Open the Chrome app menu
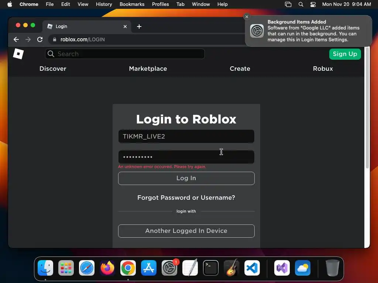378x283 pixels. click(29, 4)
